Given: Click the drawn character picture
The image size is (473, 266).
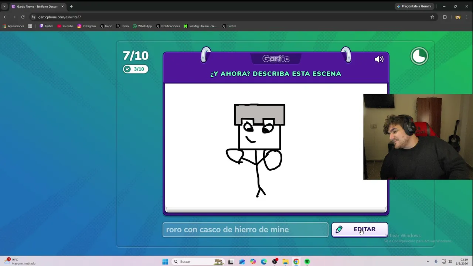Looking at the screenshot, I should [x=256, y=150].
